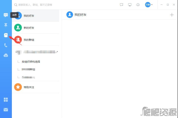Minimize the application window
Viewport: 178px width, 118px height.
coord(162,5)
